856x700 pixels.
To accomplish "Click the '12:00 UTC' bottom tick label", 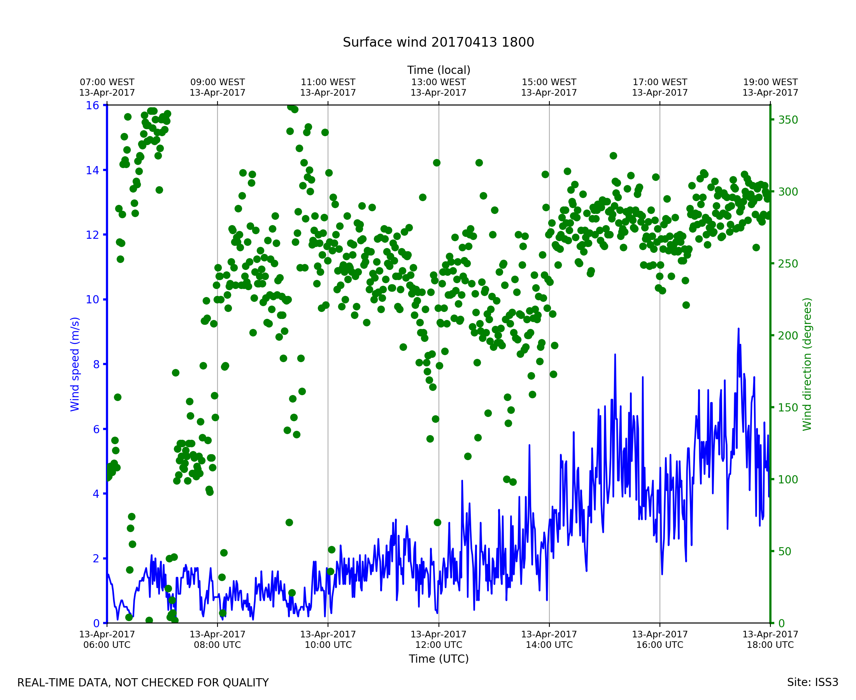I will click(439, 645).
